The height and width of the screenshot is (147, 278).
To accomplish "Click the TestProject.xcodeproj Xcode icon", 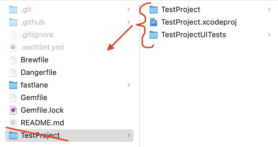I will (154, 22).
